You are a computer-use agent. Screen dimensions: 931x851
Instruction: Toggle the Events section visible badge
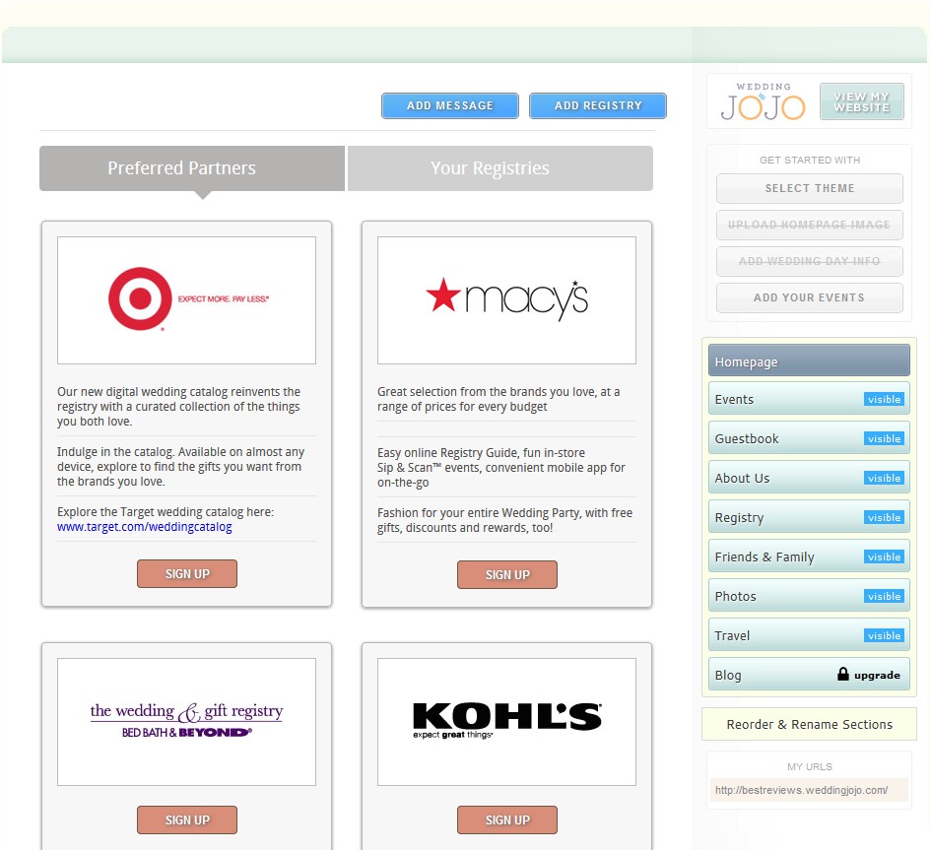884,400
